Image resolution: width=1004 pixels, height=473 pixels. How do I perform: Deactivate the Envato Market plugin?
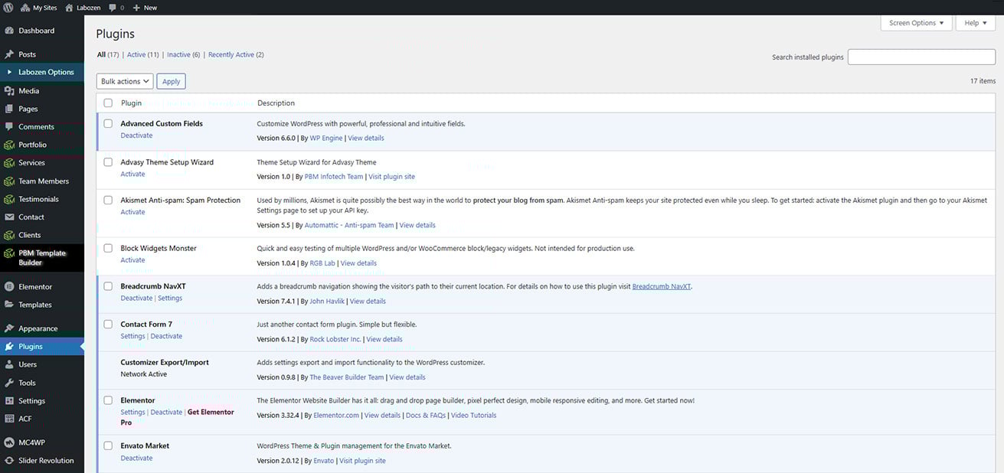coord(136,458)
